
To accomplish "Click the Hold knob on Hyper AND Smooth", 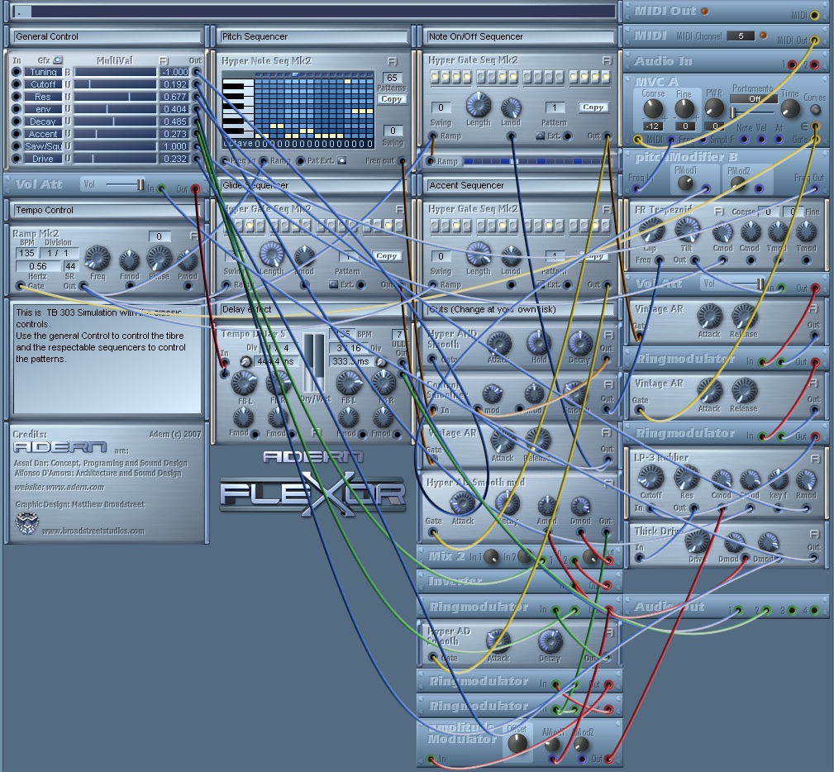I will click(x=539, y=343).
